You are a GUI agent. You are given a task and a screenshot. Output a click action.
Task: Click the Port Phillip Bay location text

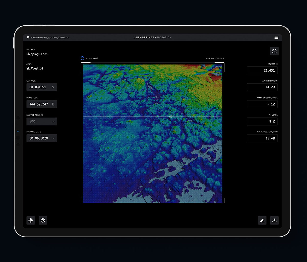click(x=50, y=38)
